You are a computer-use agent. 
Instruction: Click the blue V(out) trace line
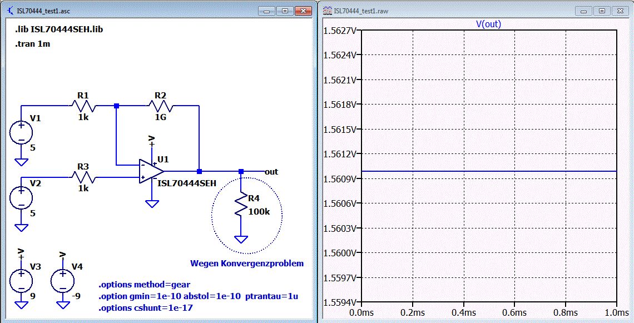click(489, 171)
